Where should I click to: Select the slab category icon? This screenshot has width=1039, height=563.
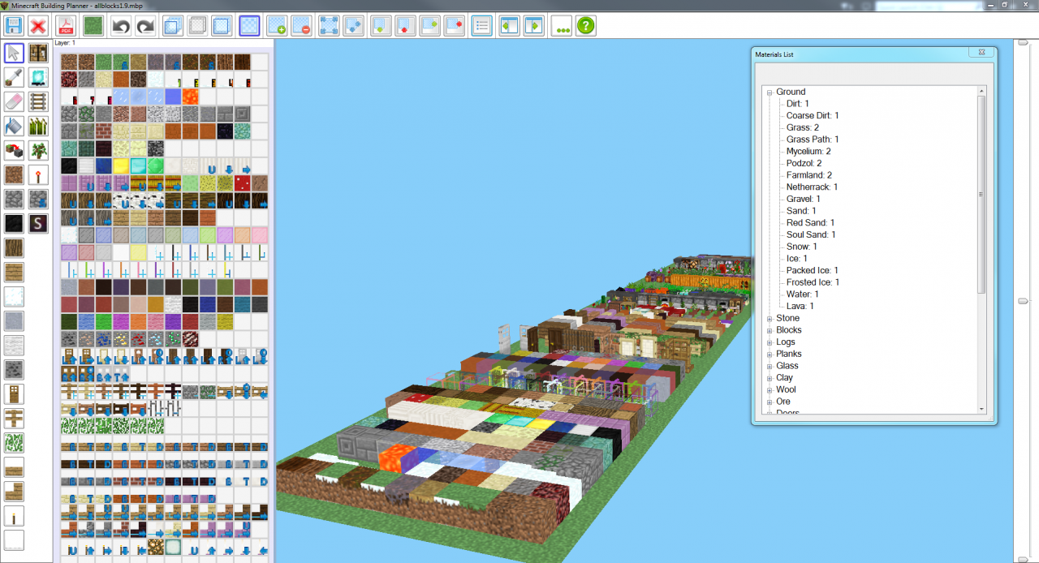14,466
